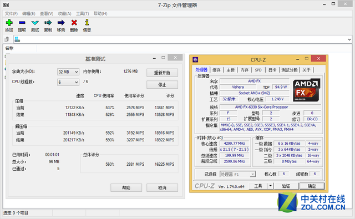Click the AMD FX logo in CPU-Z
355x219 pixels.
[x=306, y=90]
